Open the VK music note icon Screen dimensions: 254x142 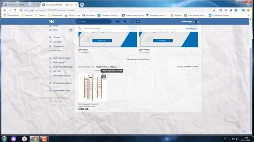pos(132,21)
